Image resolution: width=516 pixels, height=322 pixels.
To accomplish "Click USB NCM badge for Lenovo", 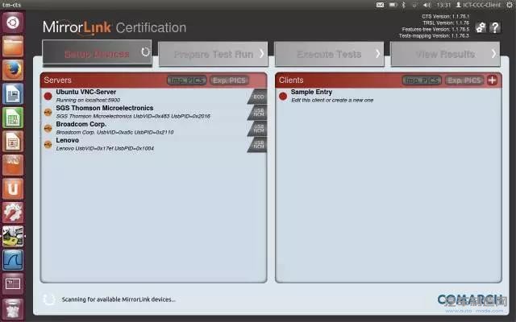I will pyautogui.click(x=257, y=145).
